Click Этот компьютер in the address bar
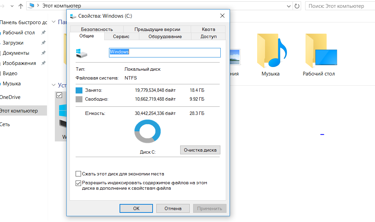 tap(62, 6)
